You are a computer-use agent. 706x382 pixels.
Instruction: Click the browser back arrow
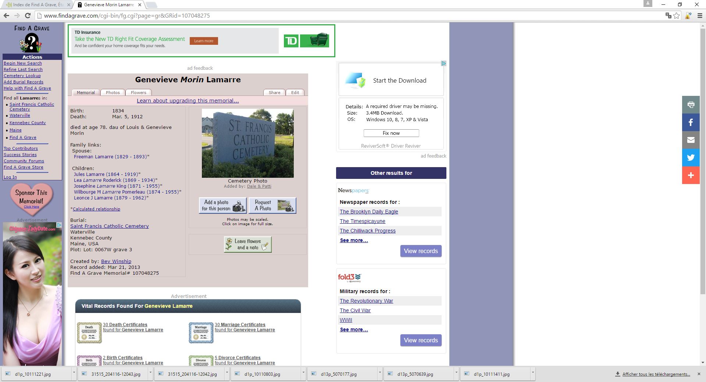click(6, 15)
